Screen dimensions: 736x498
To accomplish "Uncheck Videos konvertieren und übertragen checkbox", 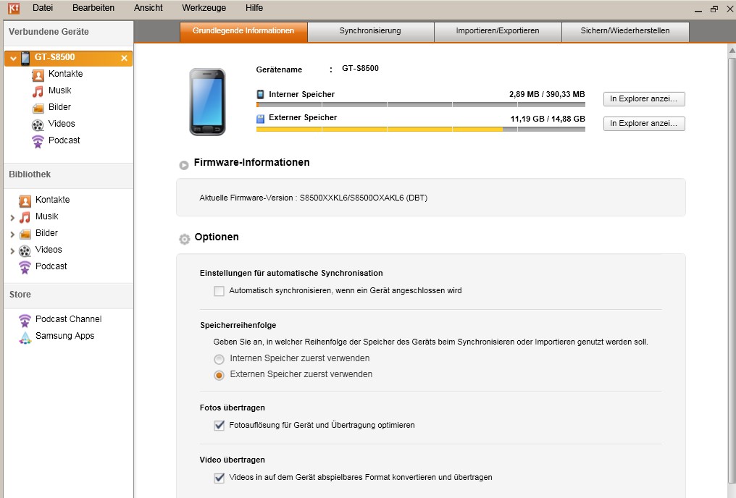I will click(x=219, y=477).
